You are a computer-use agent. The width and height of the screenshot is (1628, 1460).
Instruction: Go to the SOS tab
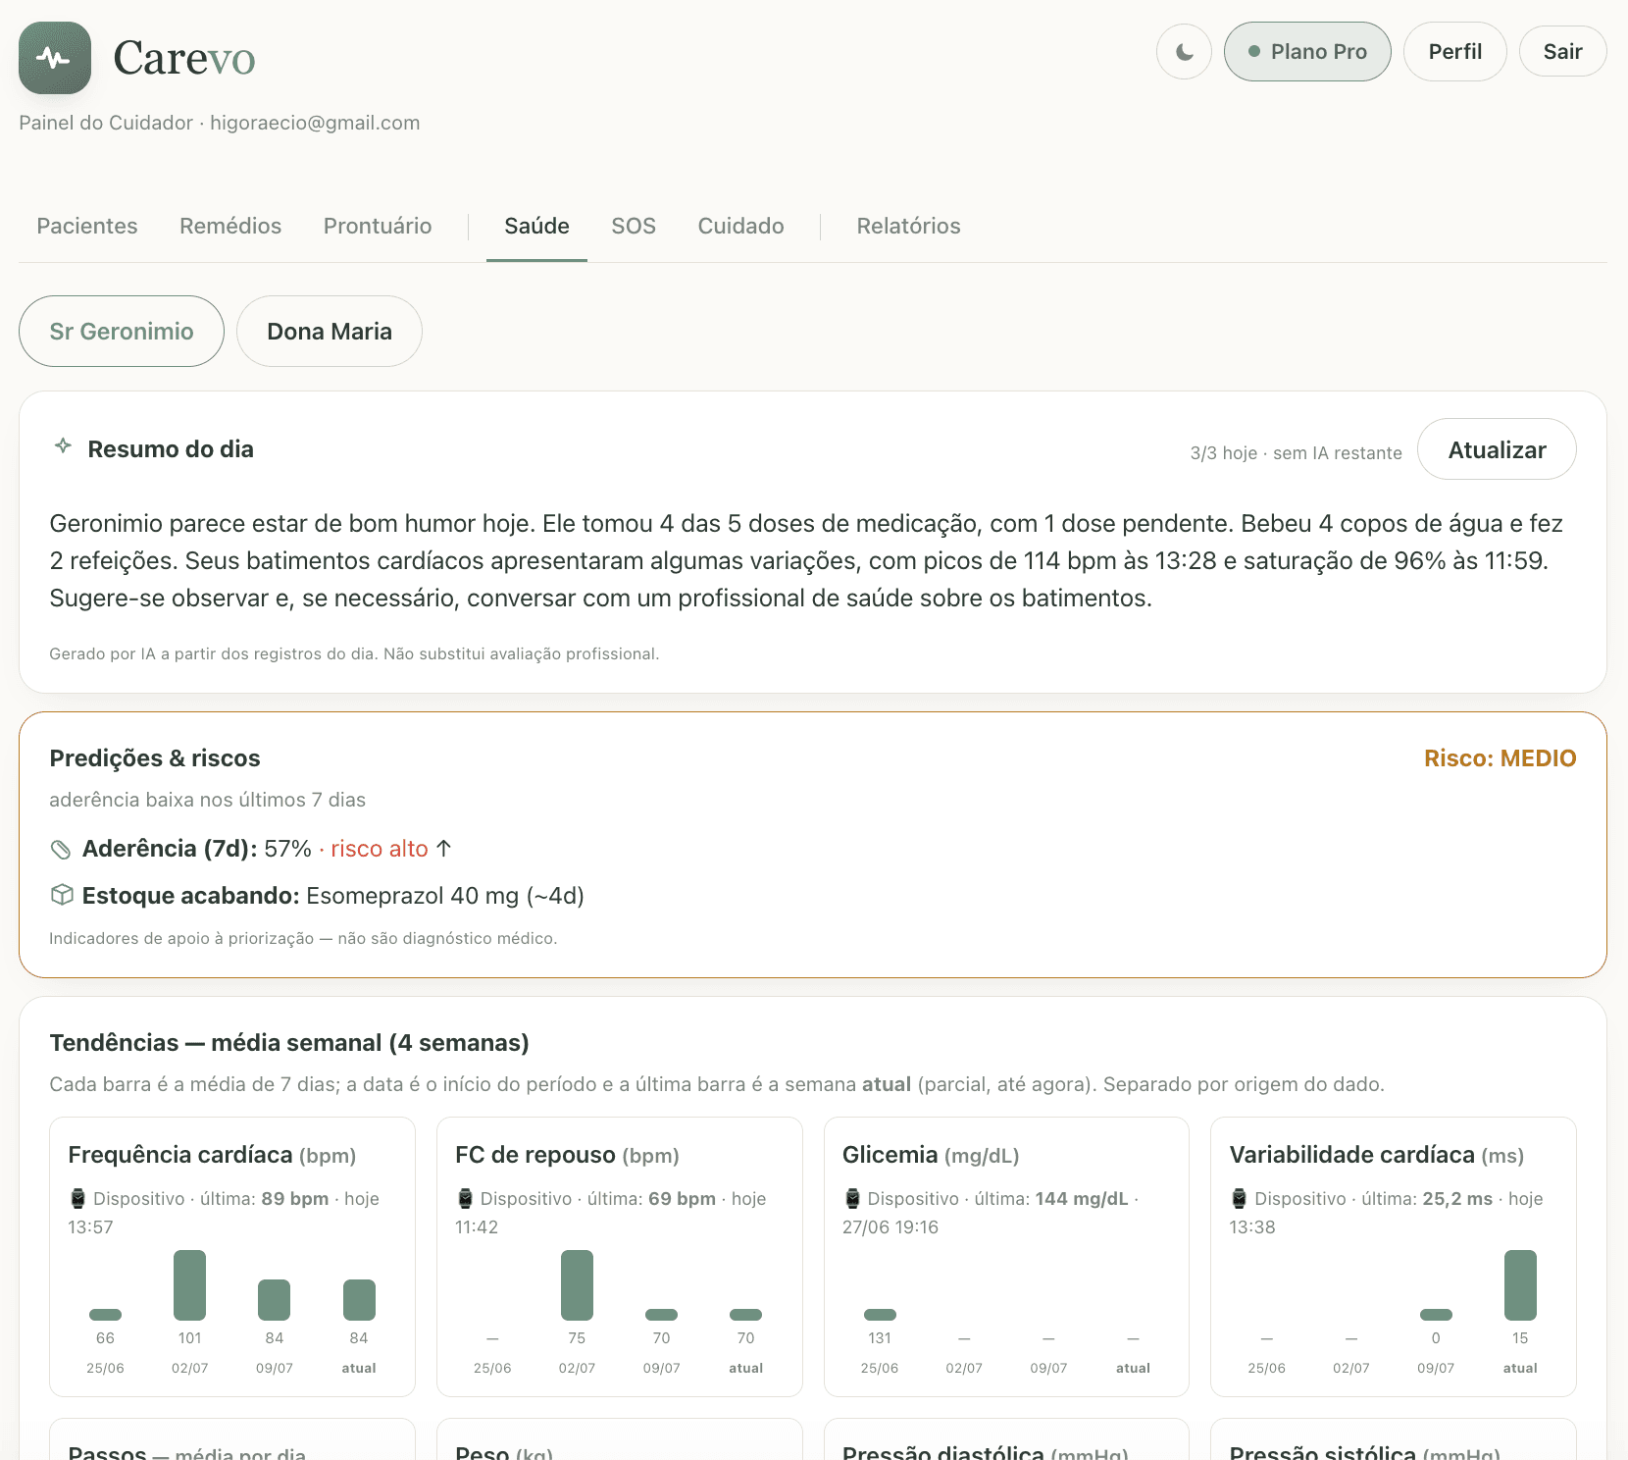pyautogui.click(x=634, y=226)
